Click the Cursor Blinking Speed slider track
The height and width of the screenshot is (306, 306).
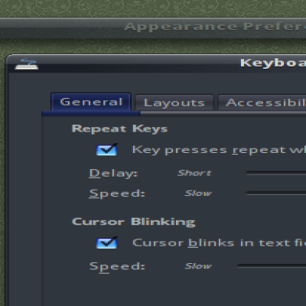272,265
